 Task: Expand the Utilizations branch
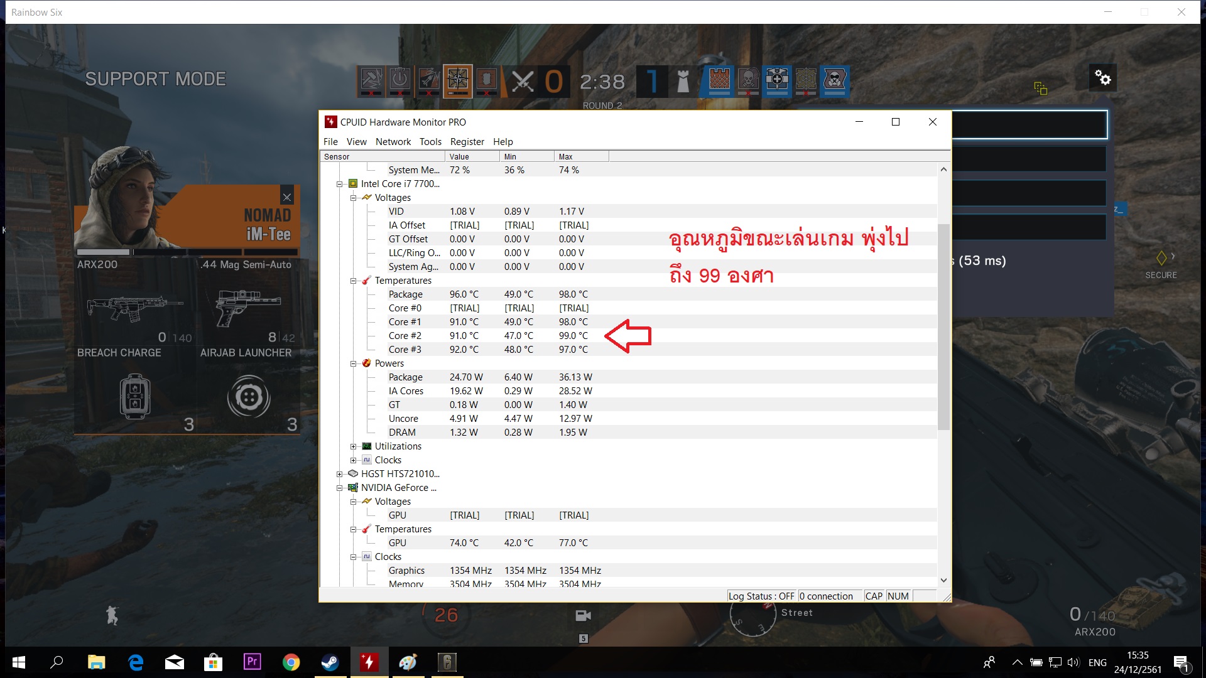[353, 446]
